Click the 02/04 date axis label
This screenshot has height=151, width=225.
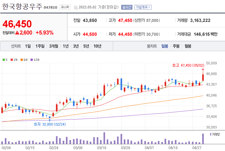coord(6,148)
